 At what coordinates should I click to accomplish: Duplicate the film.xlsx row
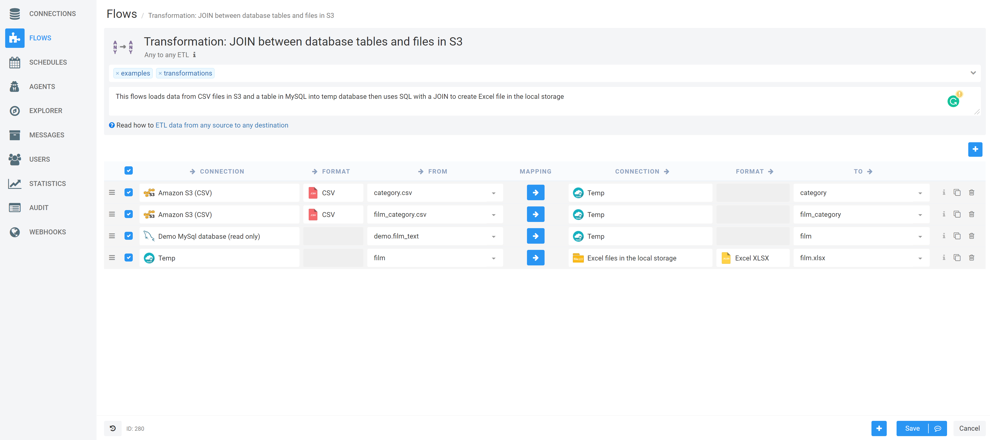(957, 258)
